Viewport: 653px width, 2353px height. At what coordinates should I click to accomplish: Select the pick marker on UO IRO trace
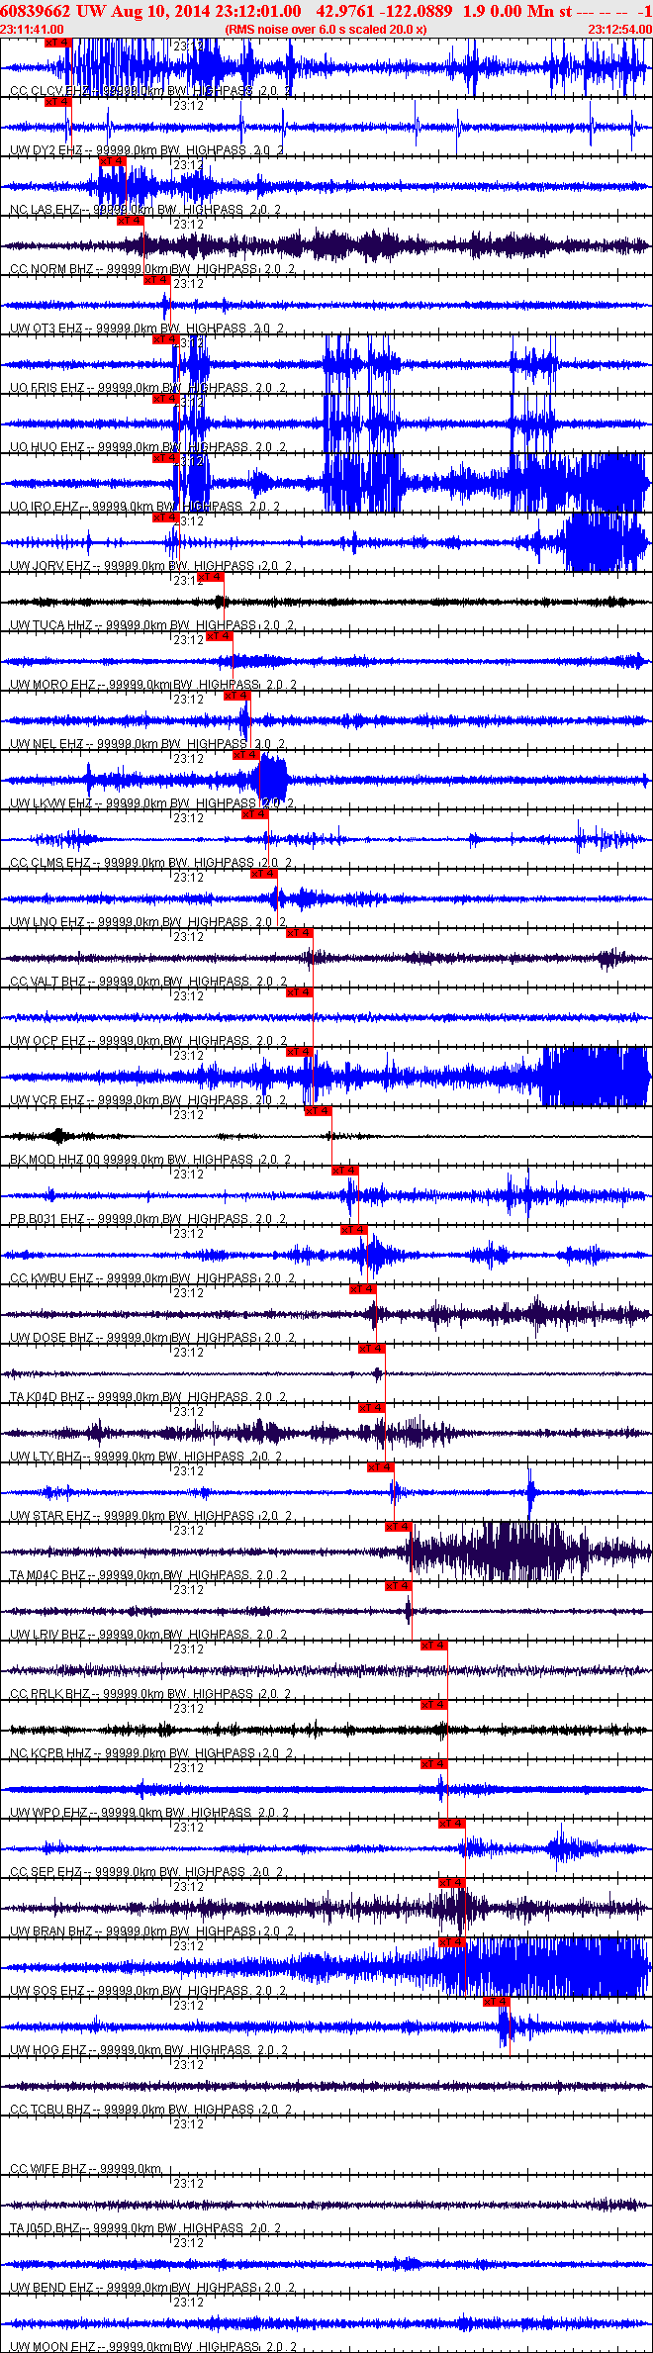(x=165, y=458)
